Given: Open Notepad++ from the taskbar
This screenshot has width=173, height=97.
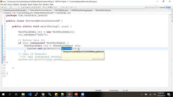Looking at the screenshot, I should pyautogui.click(x=63, y=94).
